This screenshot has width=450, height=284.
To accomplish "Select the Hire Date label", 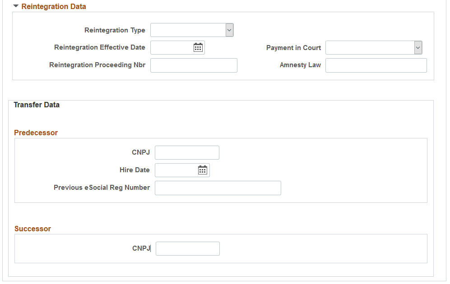I will (135, 170).
